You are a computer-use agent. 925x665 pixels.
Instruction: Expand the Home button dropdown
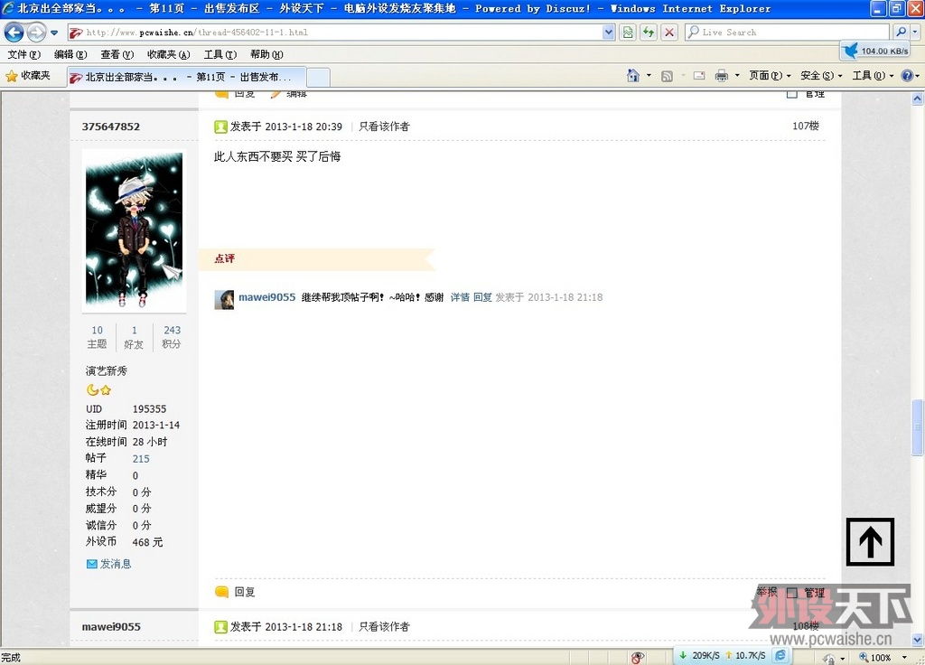[649, 76]
